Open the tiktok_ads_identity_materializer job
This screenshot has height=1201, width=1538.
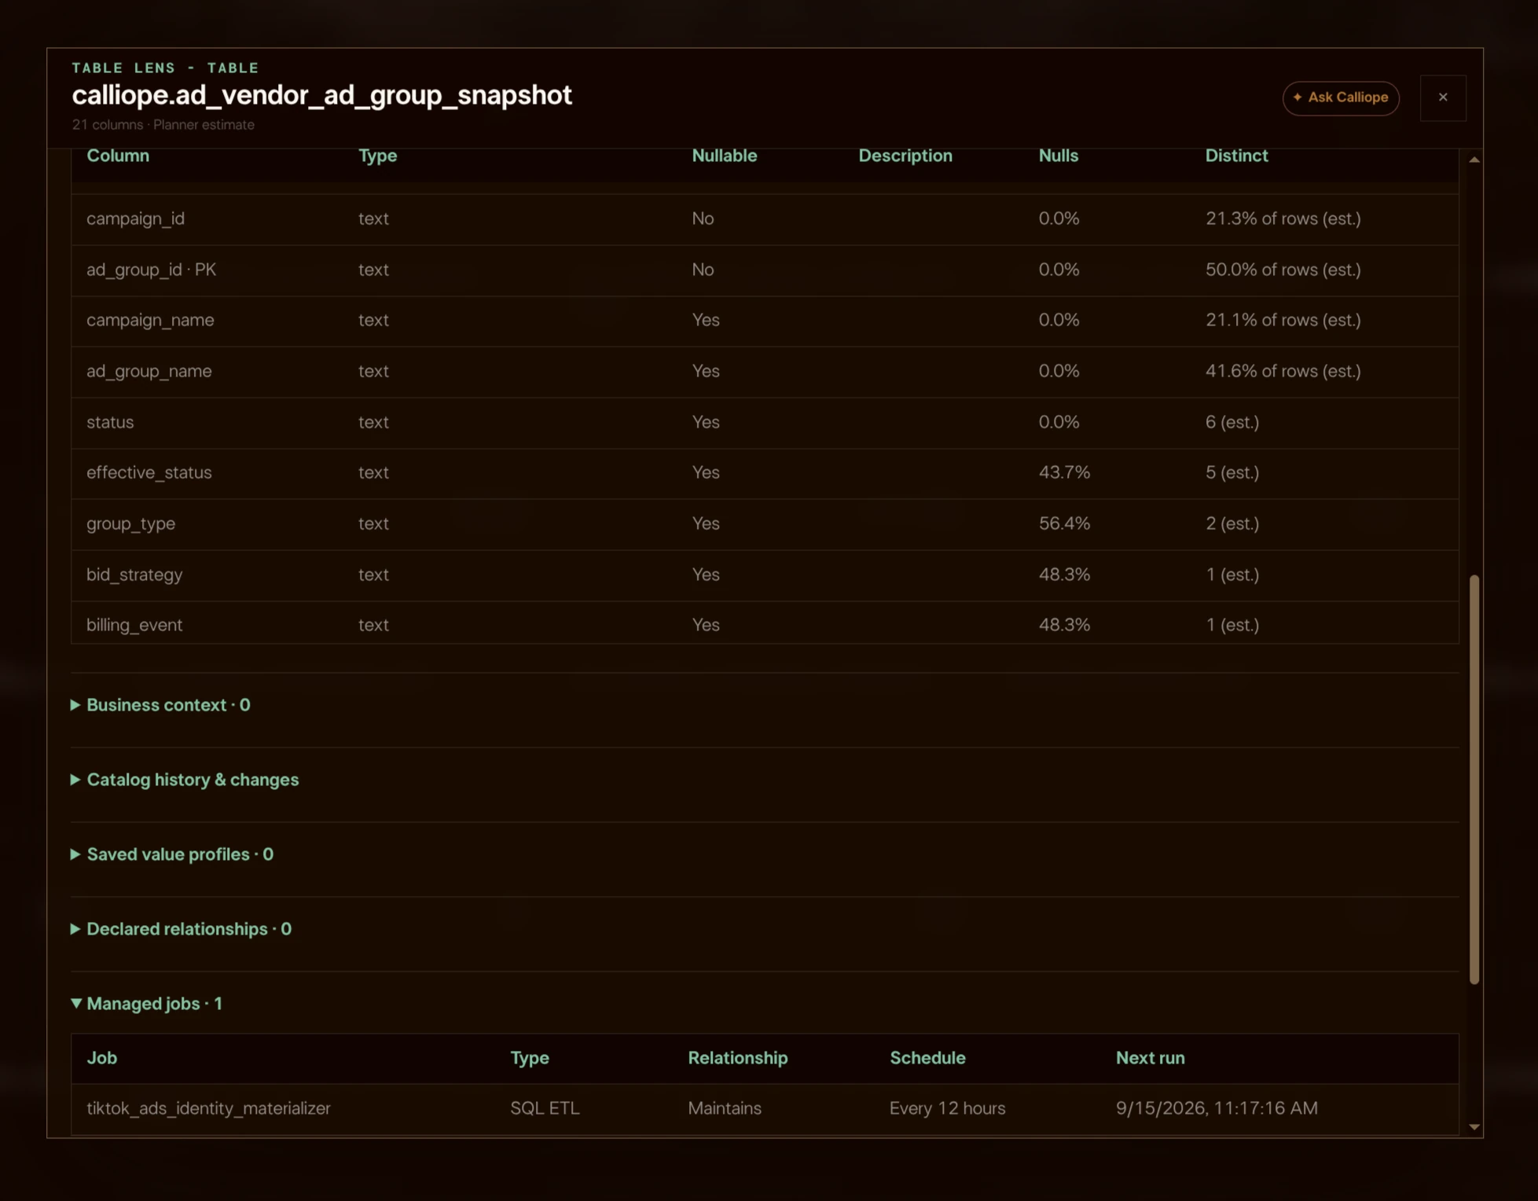[208, 1108]
